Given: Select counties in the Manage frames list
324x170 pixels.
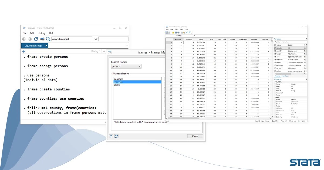Looking at the screenshot, I should click(119, 79).
